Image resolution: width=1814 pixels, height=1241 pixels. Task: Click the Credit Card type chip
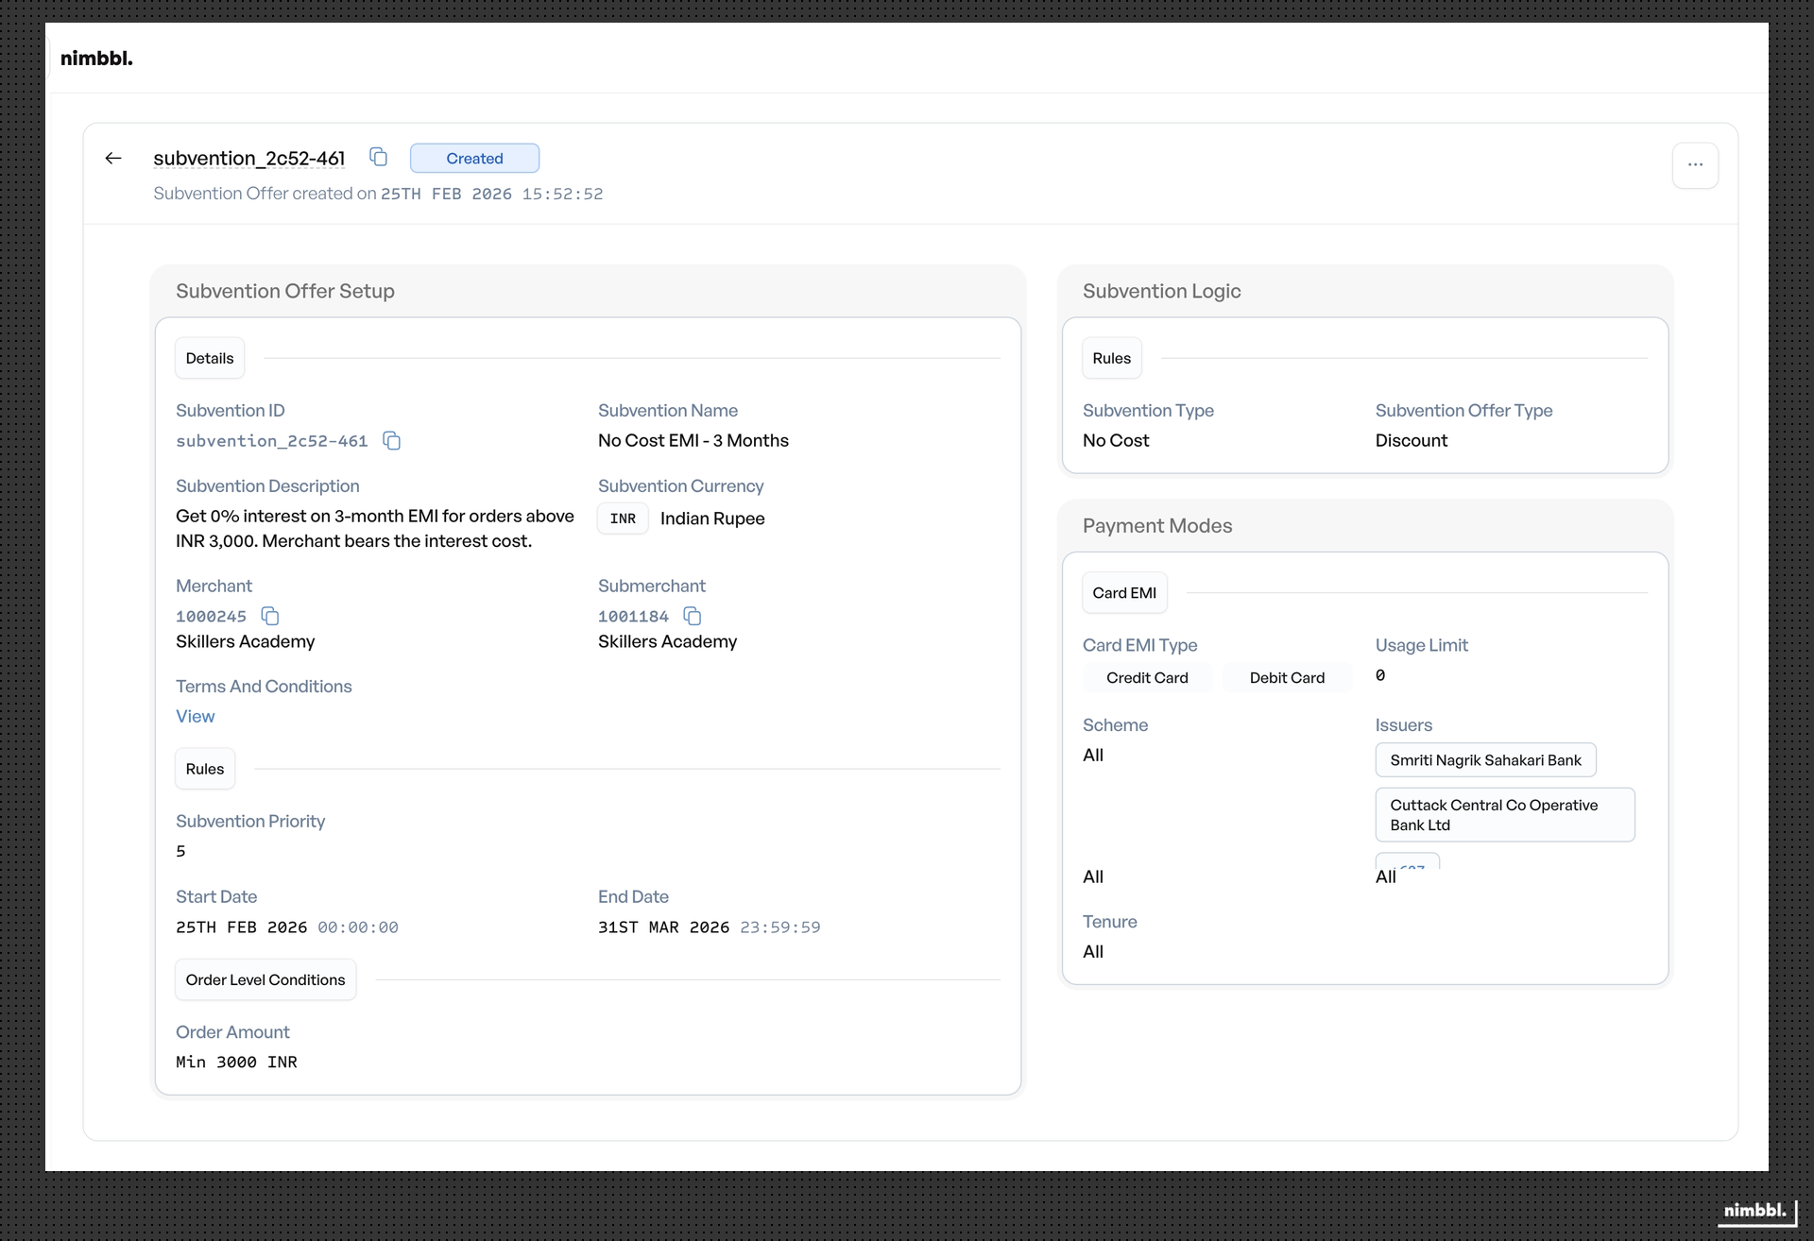pos(1147,678)
